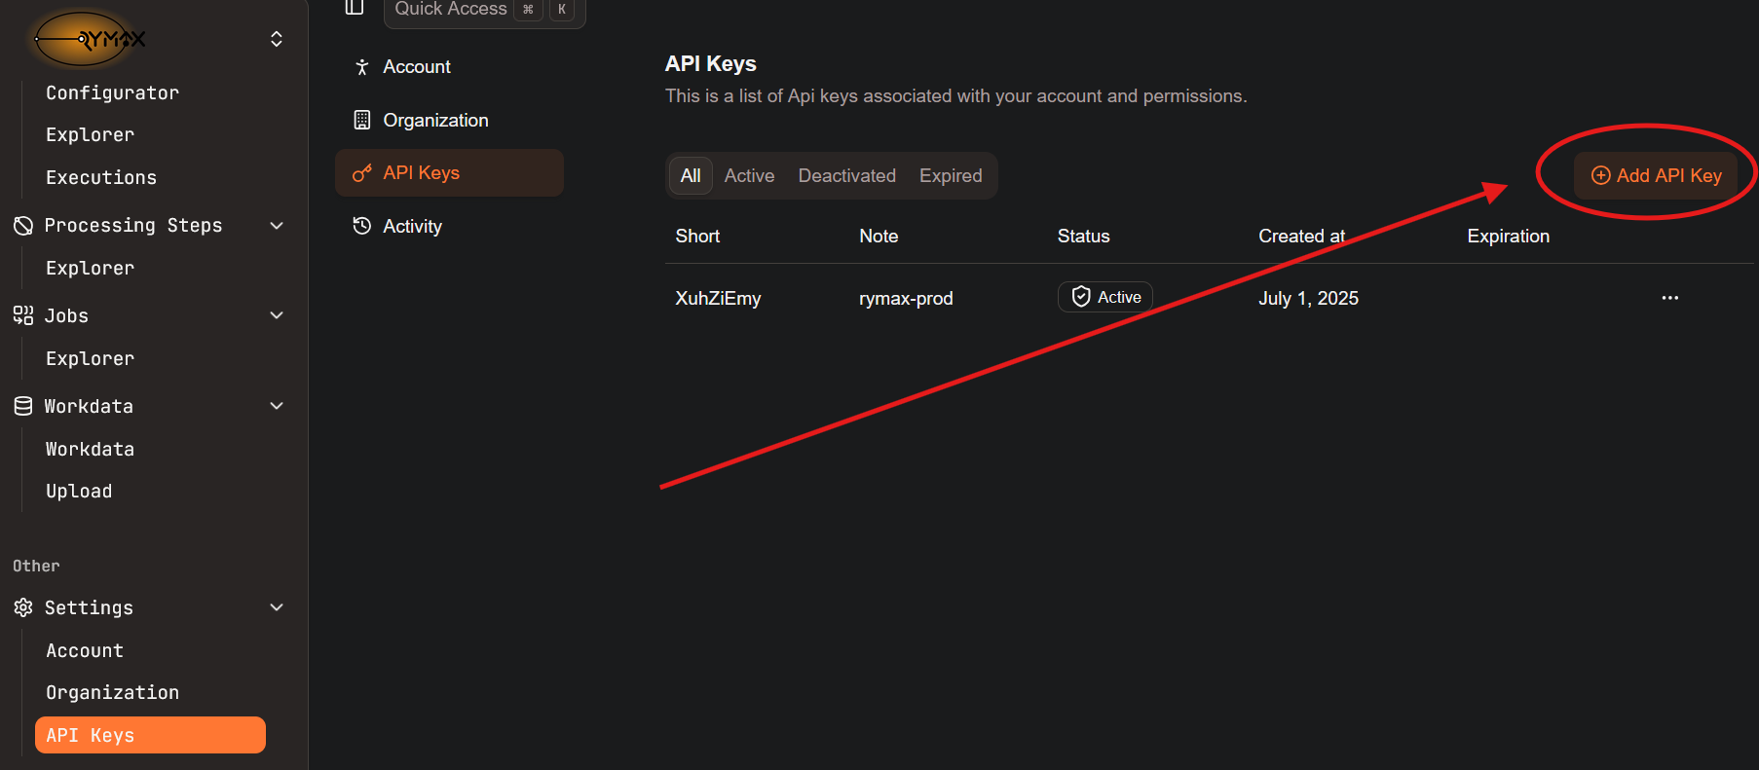Click the shield check icon in Active badge
Screen dimensions: 1759x770
pyautogui.click(x=1081, y=297)
